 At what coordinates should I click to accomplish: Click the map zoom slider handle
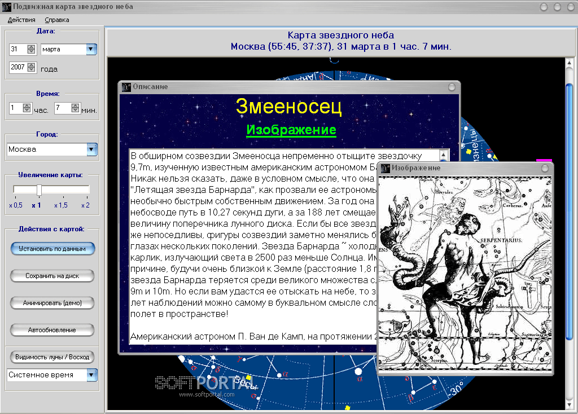coord(39,190)
